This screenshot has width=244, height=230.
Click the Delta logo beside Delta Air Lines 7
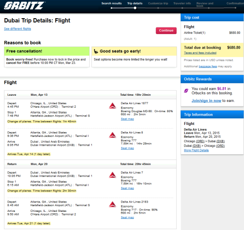pyautogui.click(x=113, y=175)
